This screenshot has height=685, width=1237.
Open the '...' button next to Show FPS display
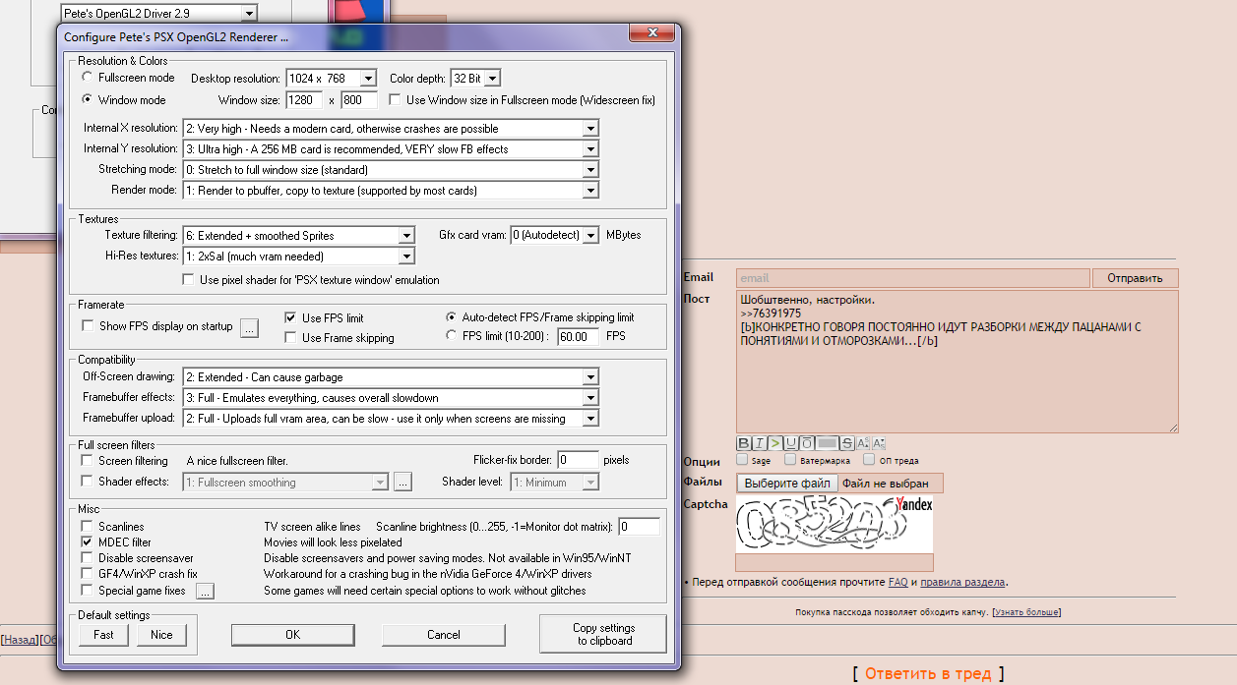click(249, 327)
